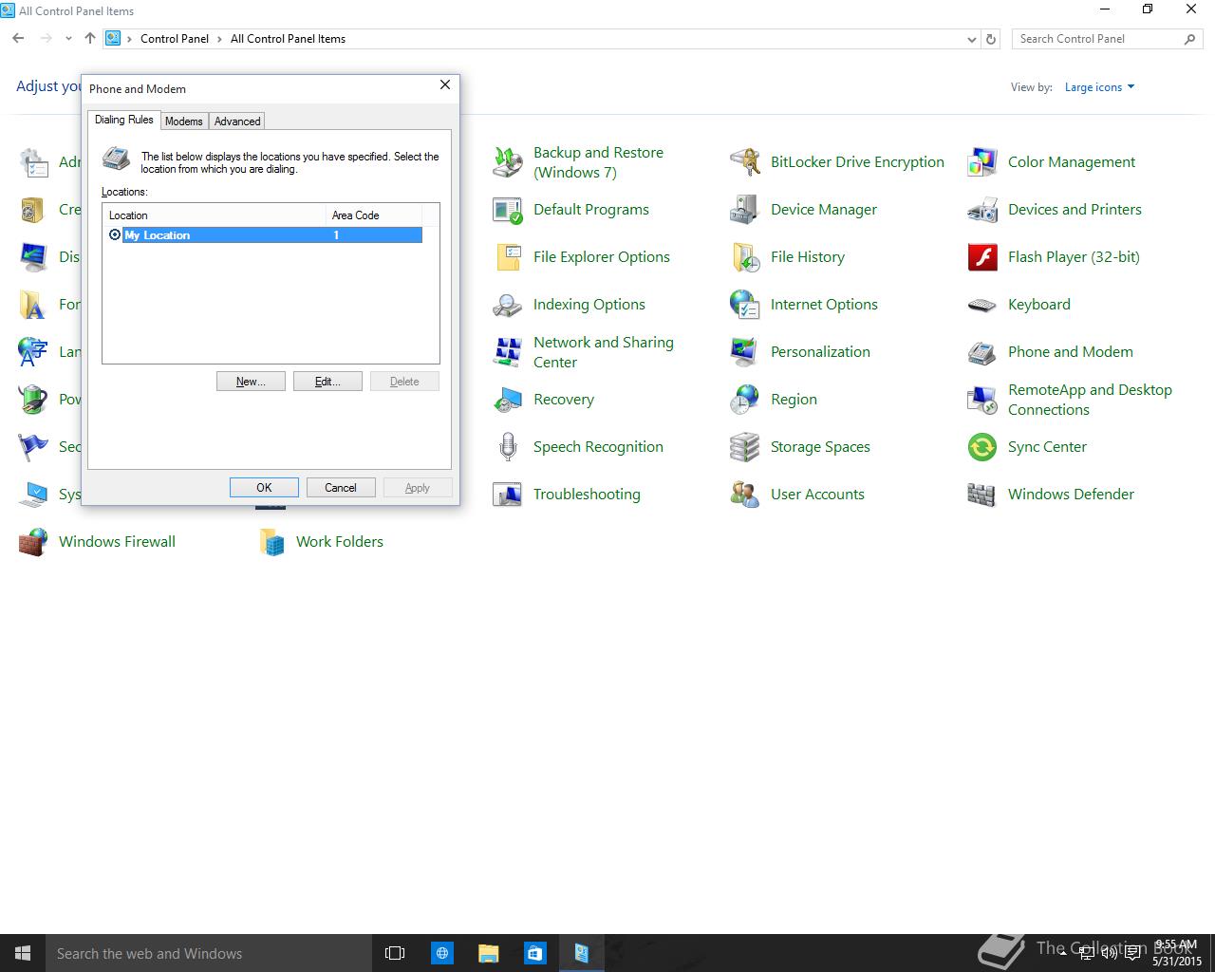
Task: Open Devices and Printers icon
Action: click(x=982, y=210)
